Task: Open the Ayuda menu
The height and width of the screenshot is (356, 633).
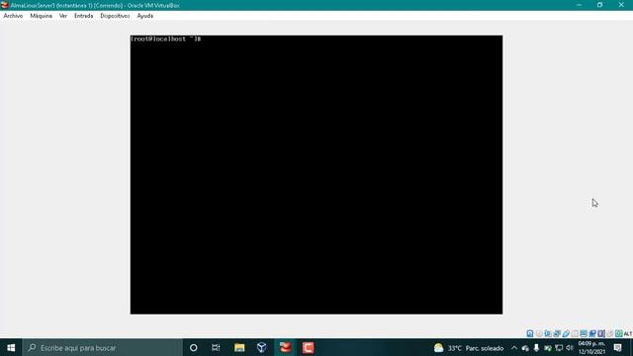Action: tap(145, 16)
